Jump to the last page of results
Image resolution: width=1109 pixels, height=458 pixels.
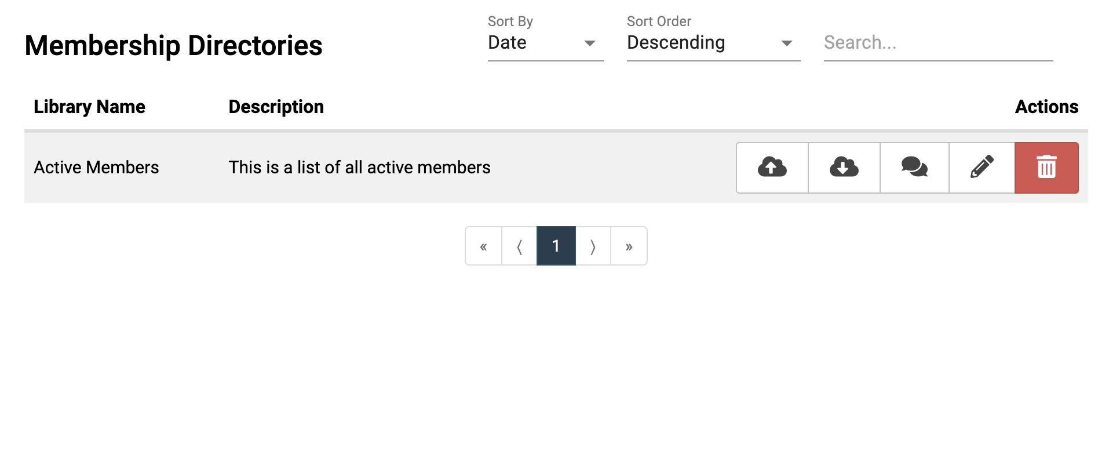pos(629,246)
